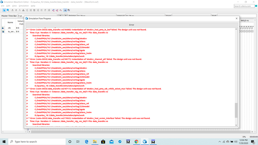The height and width of the screenshot is (145, 258).
Task: Apply Forcing Low (0) value
Action: coord(16,10)
